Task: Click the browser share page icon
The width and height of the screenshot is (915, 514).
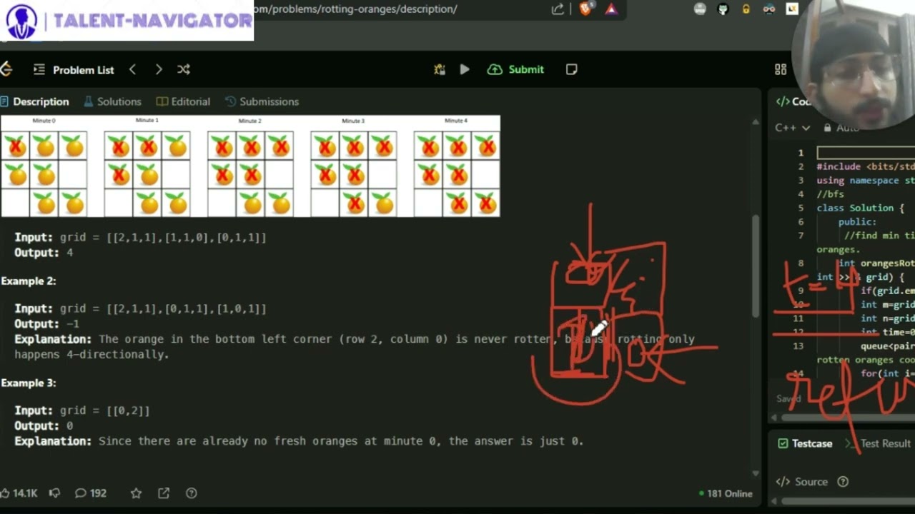Action: (558, 9)
